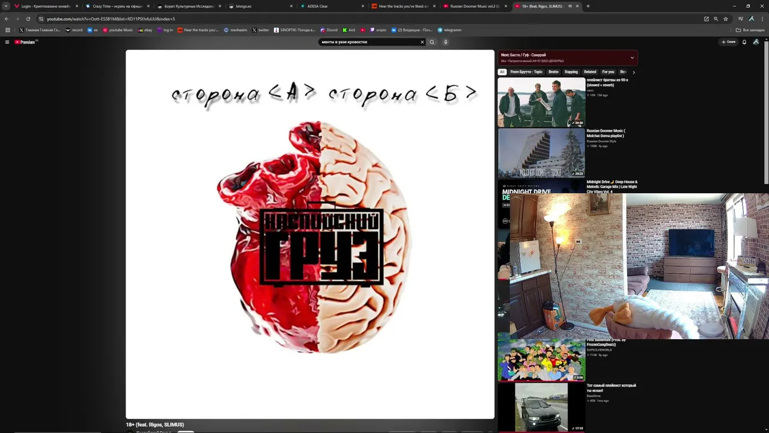
Task: Open page in app icon in address bar
Action: pyautogui.click(x=707, y=19)
